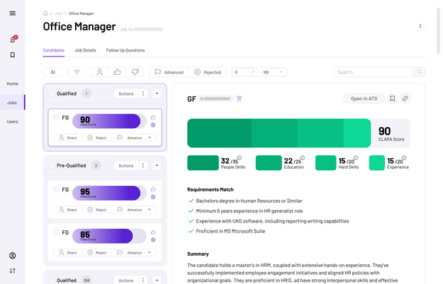443x284 pixels.
Task: Click the sidebar bookmark icon
Action: [x=12, y=54]
